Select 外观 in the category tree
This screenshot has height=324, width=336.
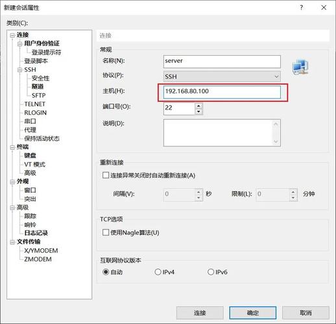23,181
